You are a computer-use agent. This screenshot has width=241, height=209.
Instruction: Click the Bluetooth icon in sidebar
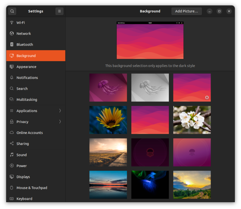(12, 44)
